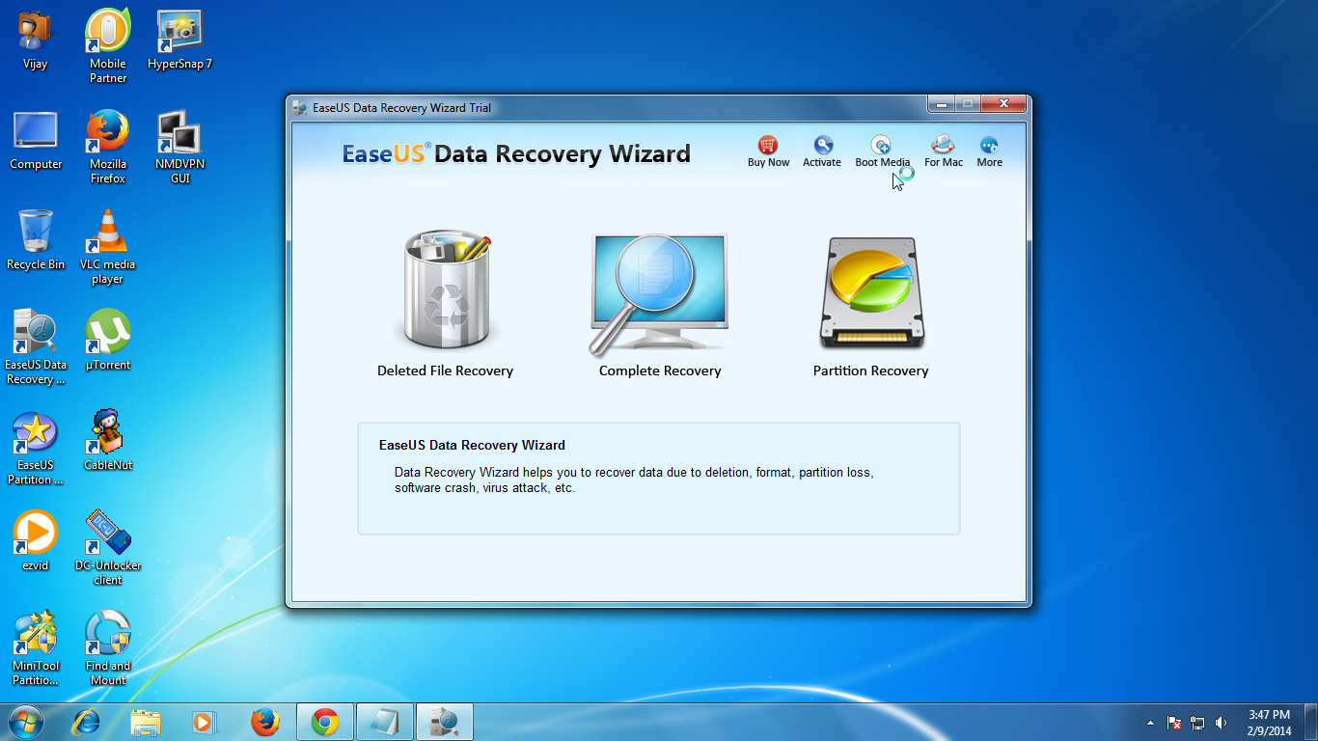Click the EaseUS Data Recovery Wizard logo banner
Image resolution: width=1318 pixels, height=741 pixels.
tap(516, 153)
